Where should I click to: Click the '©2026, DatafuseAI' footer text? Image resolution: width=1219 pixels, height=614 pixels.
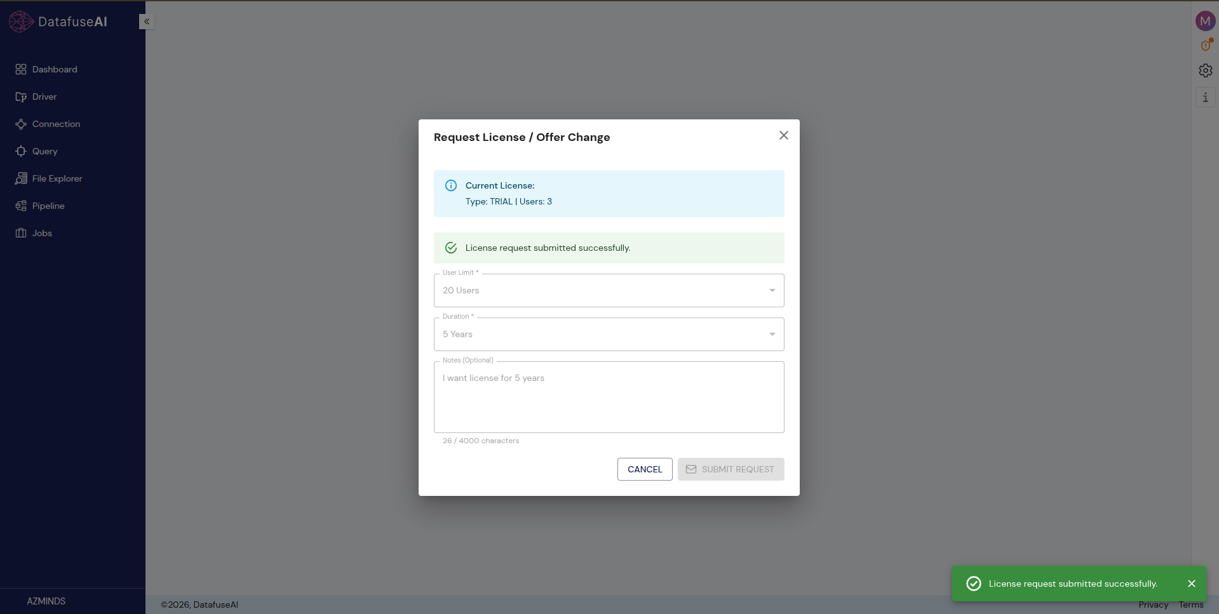click(x=199, y=604)
